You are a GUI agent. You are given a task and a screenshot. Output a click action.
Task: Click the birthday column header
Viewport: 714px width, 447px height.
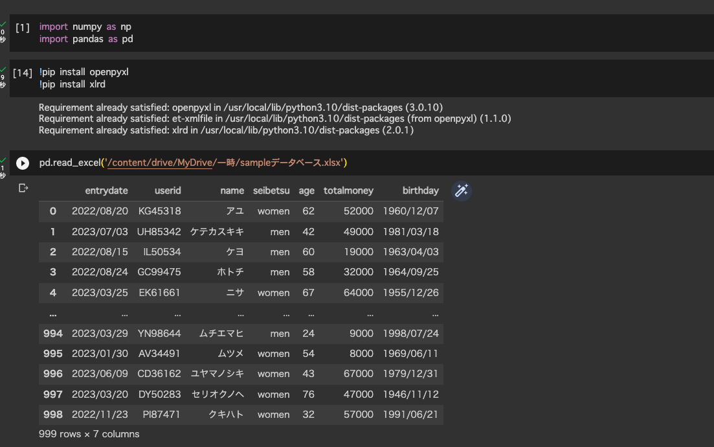(x=420, y=190)
